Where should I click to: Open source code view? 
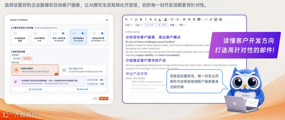pyautogui.click(x=206, y=19)
